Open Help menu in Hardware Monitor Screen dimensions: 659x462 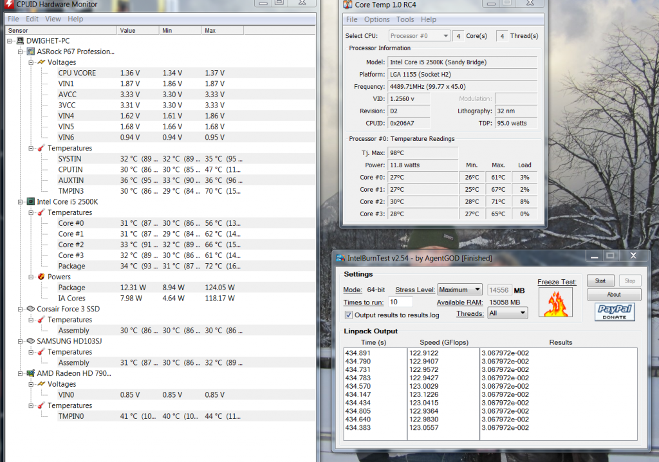click(x=76, y=19)
